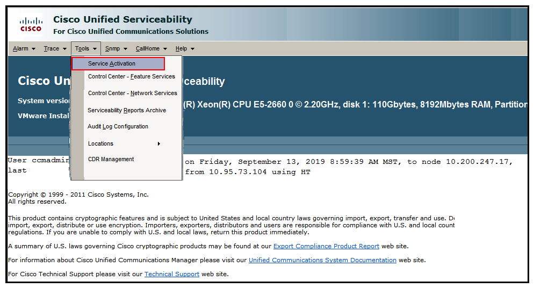Screen dimensions: 534x288
Task: Open Serviceability Reports Archive
Action: tap(127, 110)
